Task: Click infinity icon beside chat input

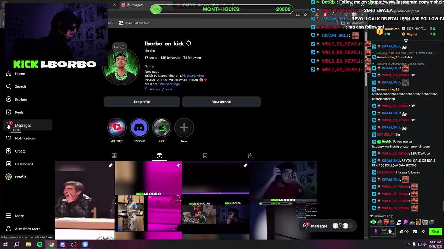Action: tap(406, 231)
